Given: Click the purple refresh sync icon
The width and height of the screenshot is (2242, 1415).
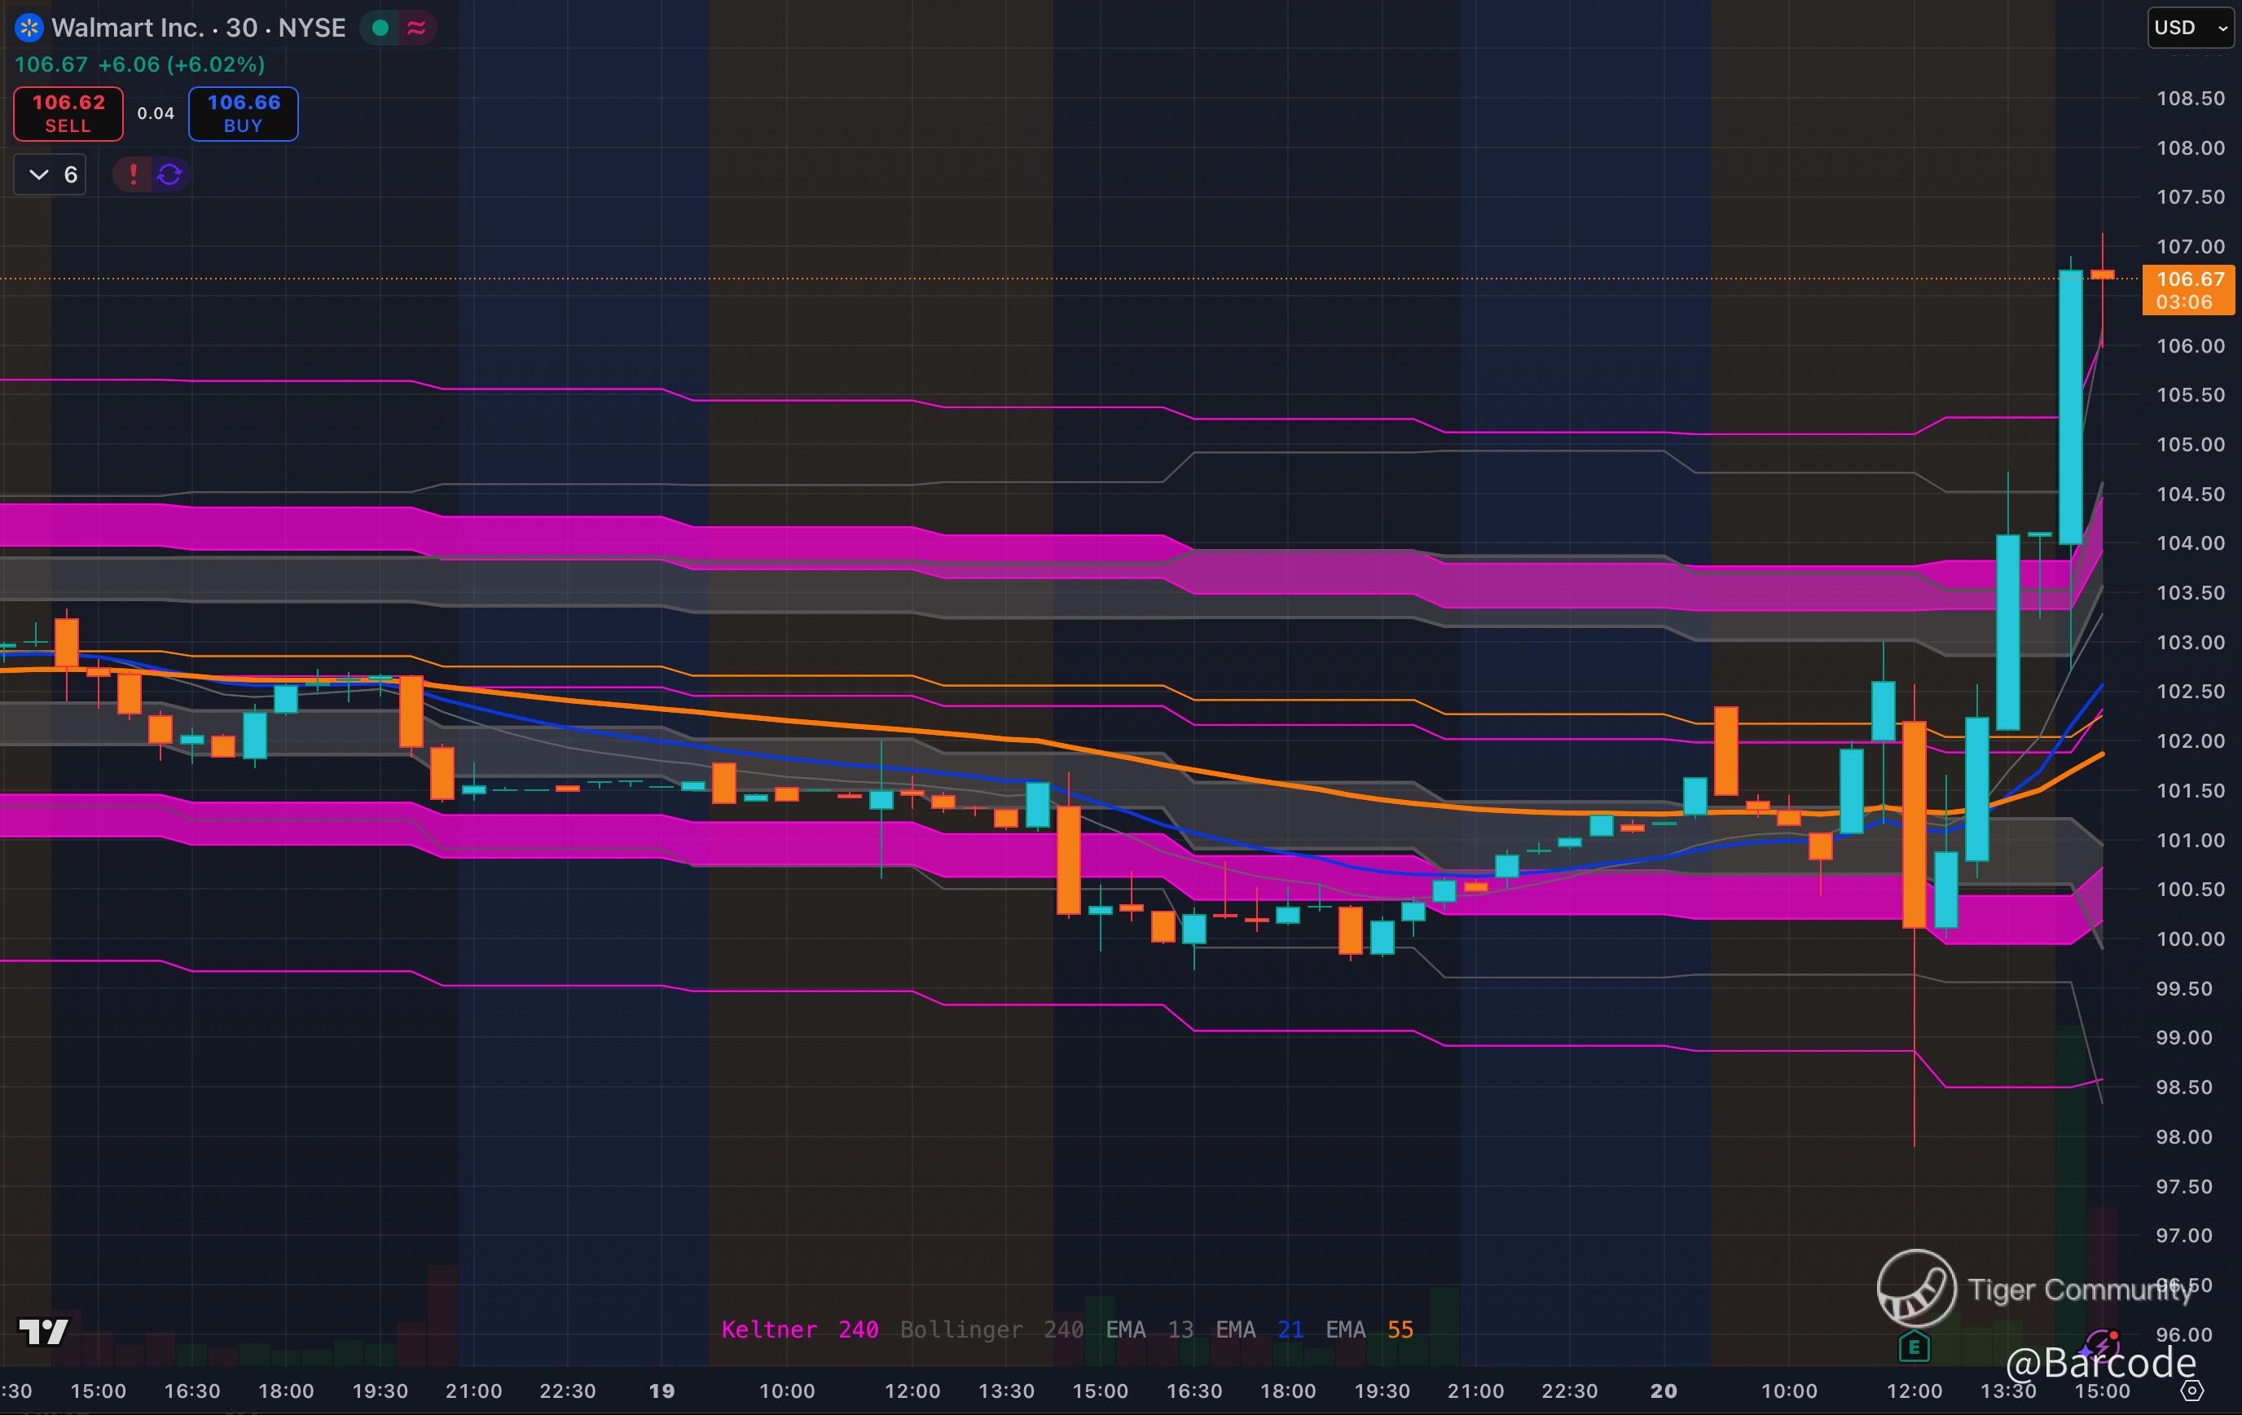Looking at the screenshot, I should click(x=169, y=174).
